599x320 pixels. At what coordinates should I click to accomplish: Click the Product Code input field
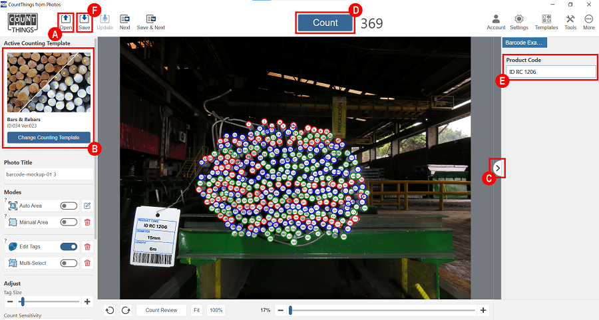coord(549,72)
